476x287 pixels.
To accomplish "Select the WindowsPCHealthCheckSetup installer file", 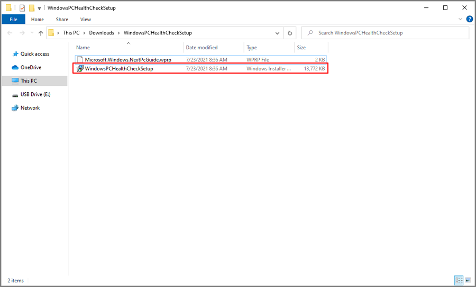I will pyautogui.click(x=200, y=68).
